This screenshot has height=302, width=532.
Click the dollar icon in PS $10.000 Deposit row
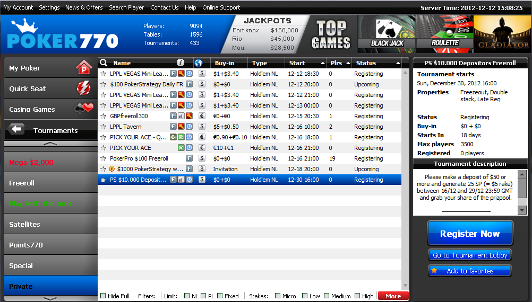pyautogui.click(x=202, y=180)
